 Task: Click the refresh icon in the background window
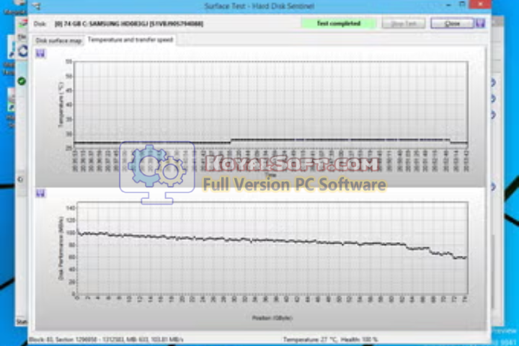point(23,51)
